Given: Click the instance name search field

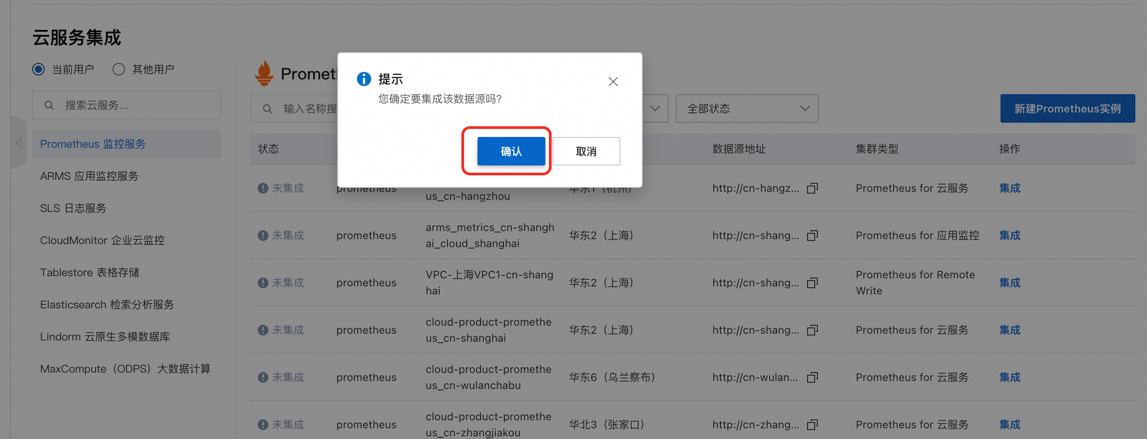Looking at the screenshot, I should (294, 108).
